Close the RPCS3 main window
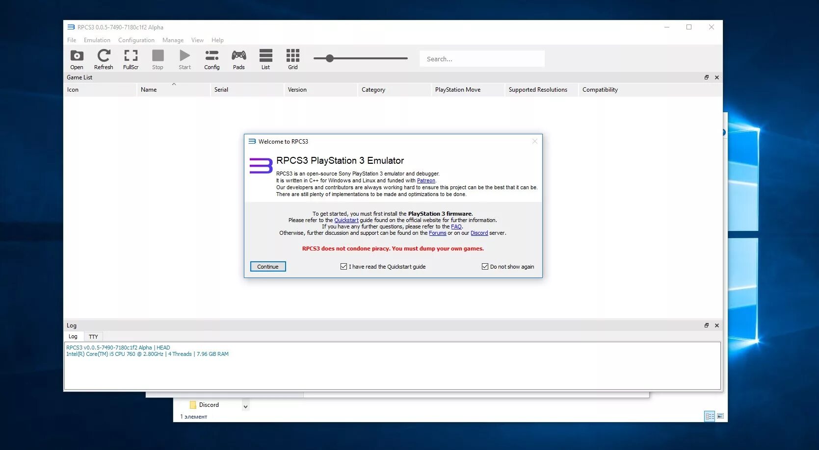Image resolution: width=819 pixels, height=450 pixels. coord(711,27)
